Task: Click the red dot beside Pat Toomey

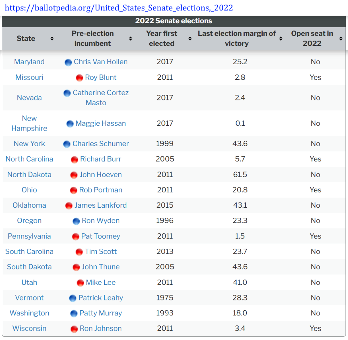Action: tap(76, 237)
